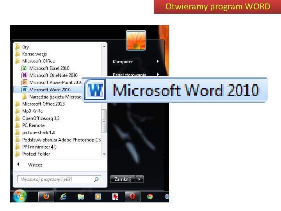Image resolution: width=281 pixels, height=211 pixels.
Task: Open Windows Media Player from taskbar
Action: (98, 197)
